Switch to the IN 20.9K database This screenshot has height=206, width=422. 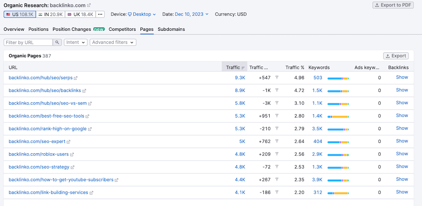click(50, 14)
